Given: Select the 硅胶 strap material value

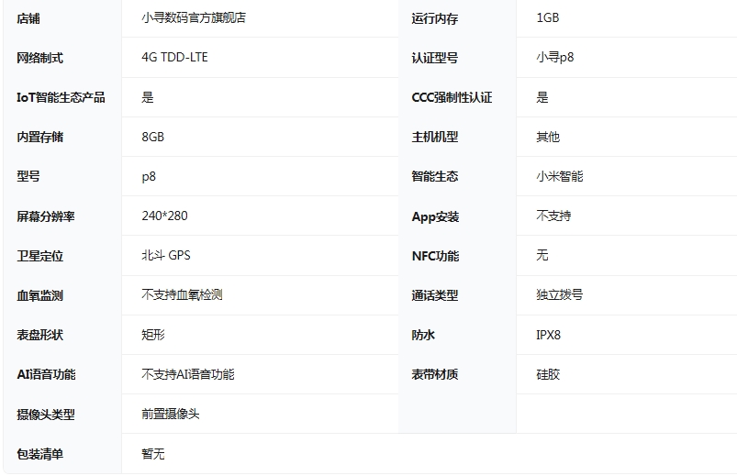Looking at the screenshot, I should [548, 374].
